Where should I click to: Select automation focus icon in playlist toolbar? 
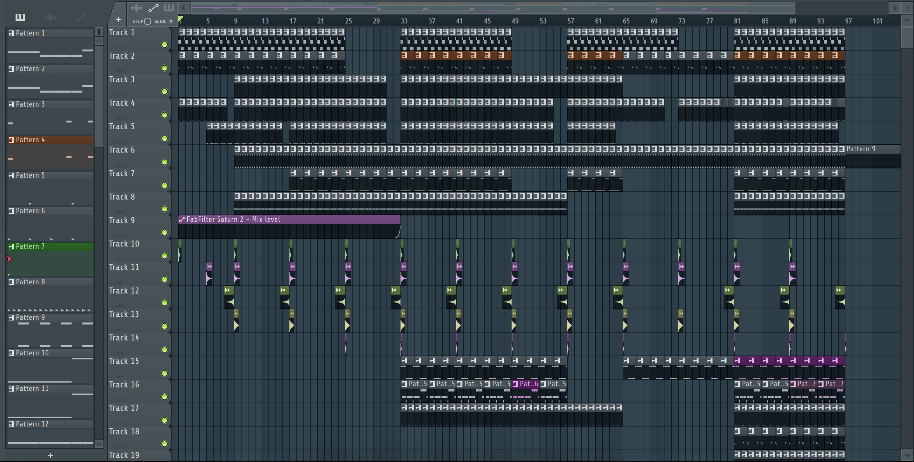153,8
